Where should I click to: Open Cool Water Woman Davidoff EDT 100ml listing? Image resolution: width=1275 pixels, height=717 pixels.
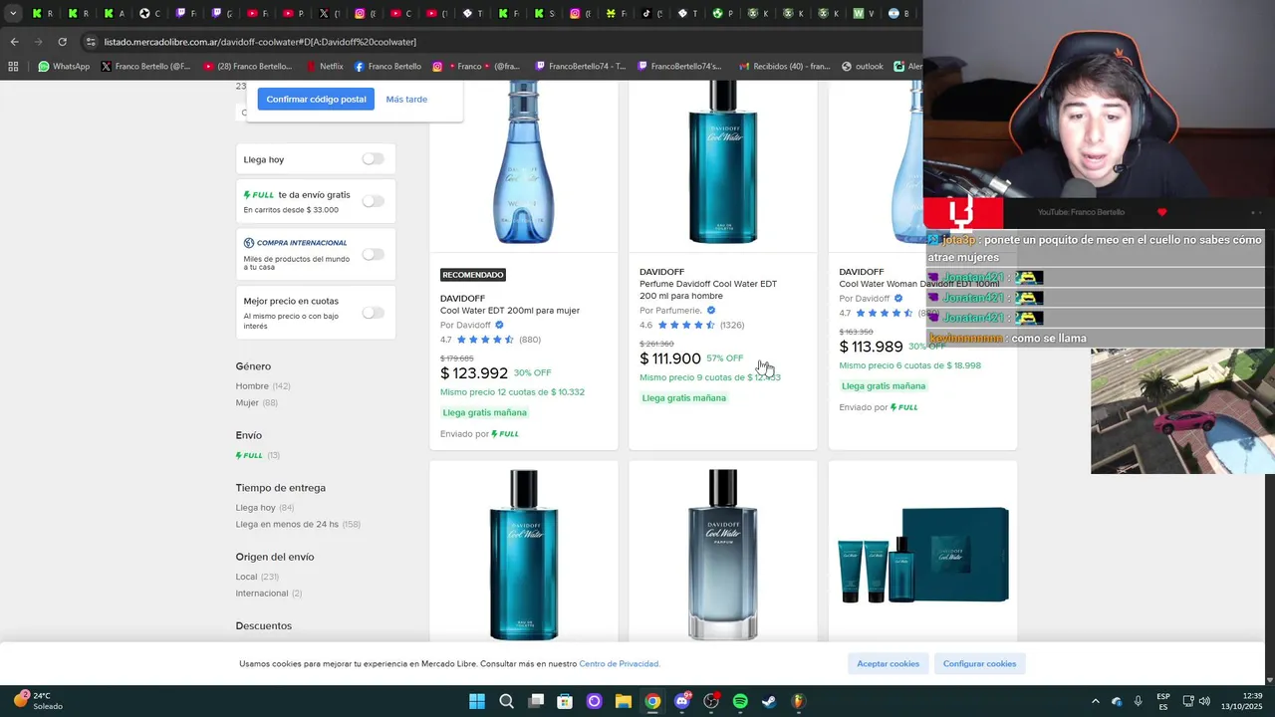click(918, 284)
